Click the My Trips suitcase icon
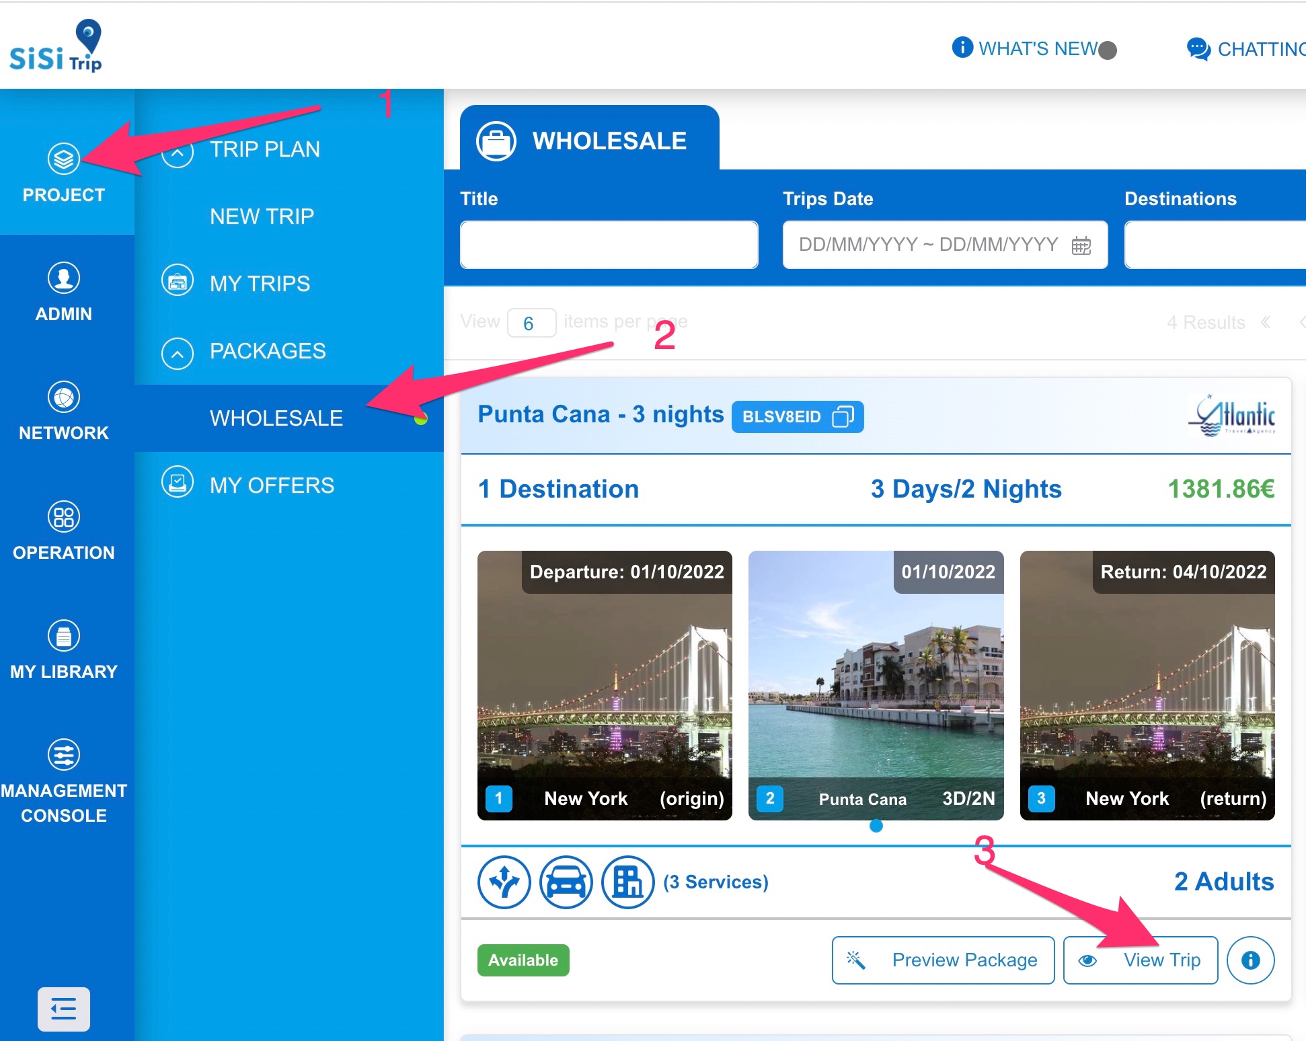This screenshot has width=1306, height=1041. coord(178,281)
